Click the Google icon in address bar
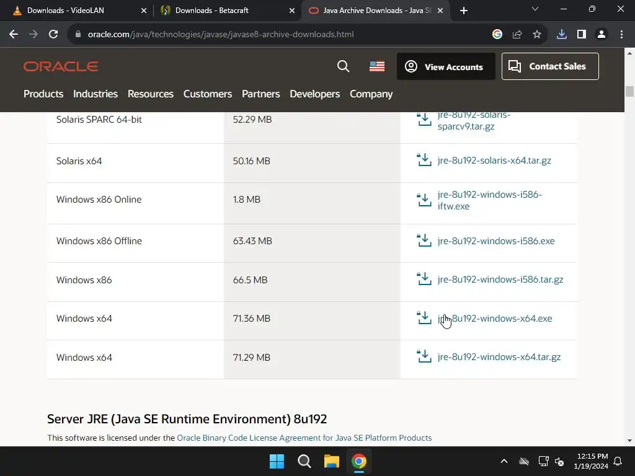This screenshot has height=476, width=635. click(x=497, y=35)
